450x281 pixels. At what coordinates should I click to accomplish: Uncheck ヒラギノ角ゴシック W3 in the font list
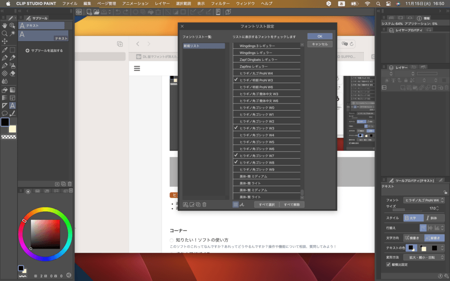click(237, 127)
